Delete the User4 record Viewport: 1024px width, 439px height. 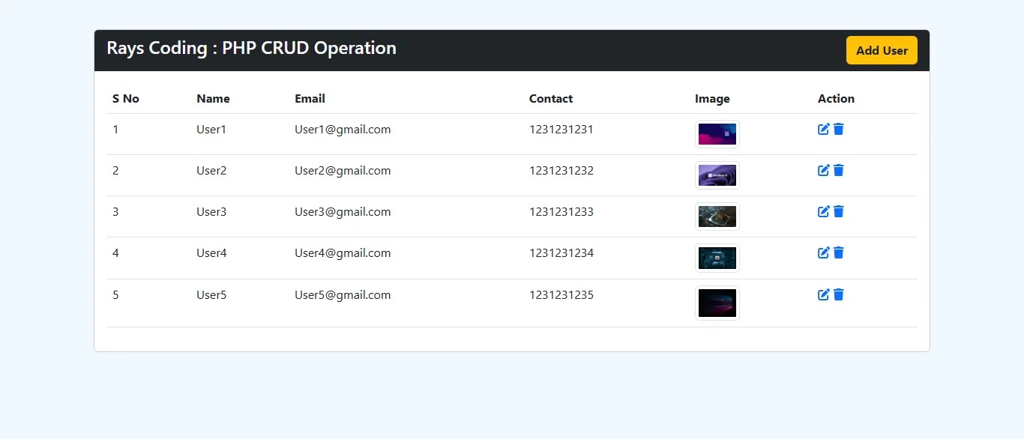coord(839,252)
